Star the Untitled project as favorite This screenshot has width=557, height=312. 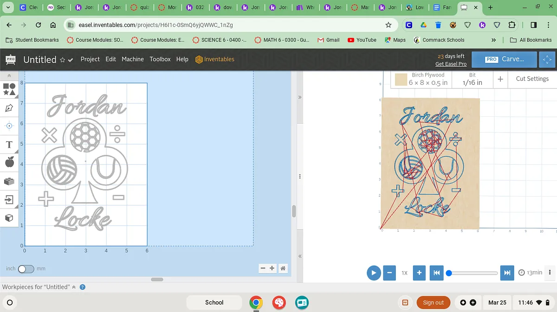click(x=62, y=60)
